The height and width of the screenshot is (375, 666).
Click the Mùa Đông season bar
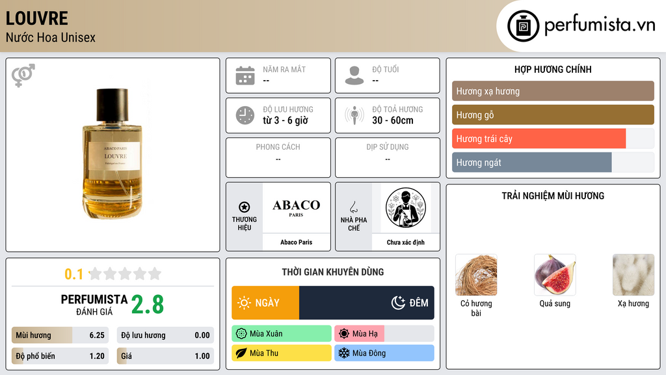(x=384, y=354)
